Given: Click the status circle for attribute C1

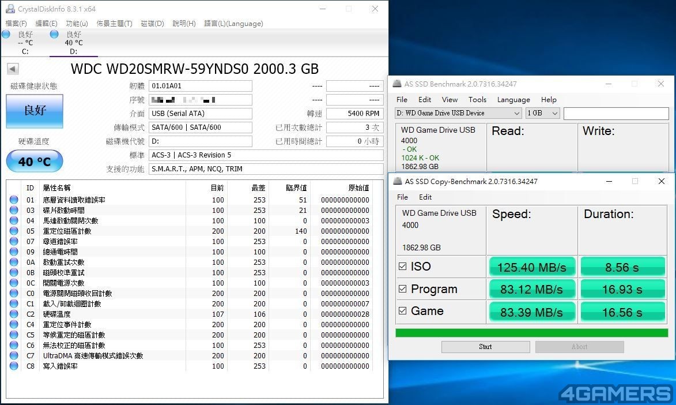Looking at the screenshot, I should point(14,303).
